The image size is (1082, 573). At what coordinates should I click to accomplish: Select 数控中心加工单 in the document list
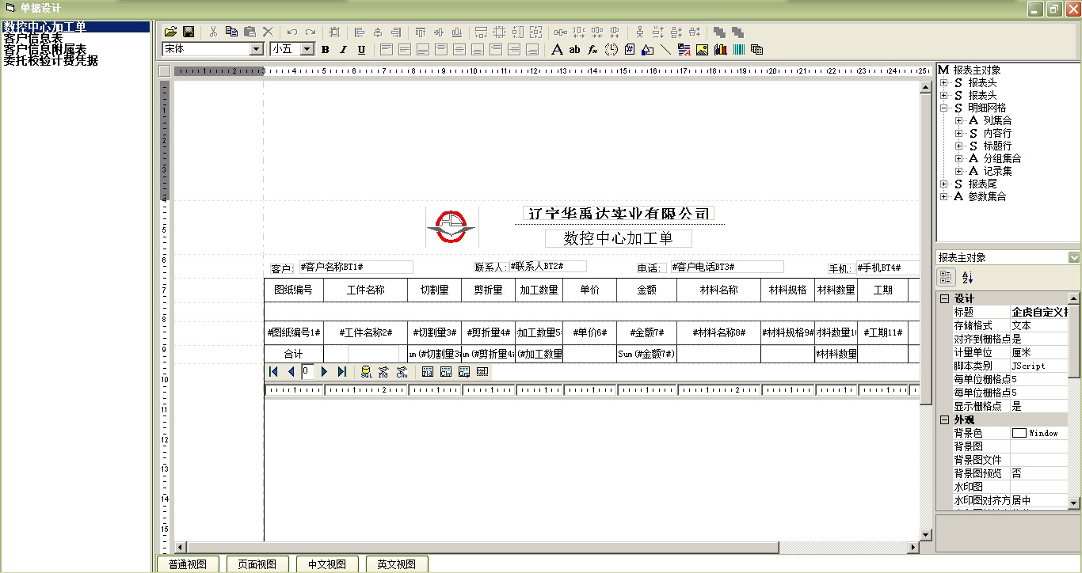tap(76, 27)
